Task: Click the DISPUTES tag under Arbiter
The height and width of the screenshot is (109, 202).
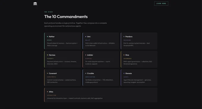Action: coord(89,59)
